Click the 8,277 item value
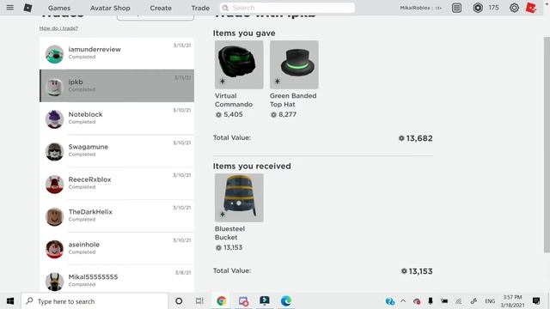Screen dimensions: 550x309 click(x=287, y=114)
